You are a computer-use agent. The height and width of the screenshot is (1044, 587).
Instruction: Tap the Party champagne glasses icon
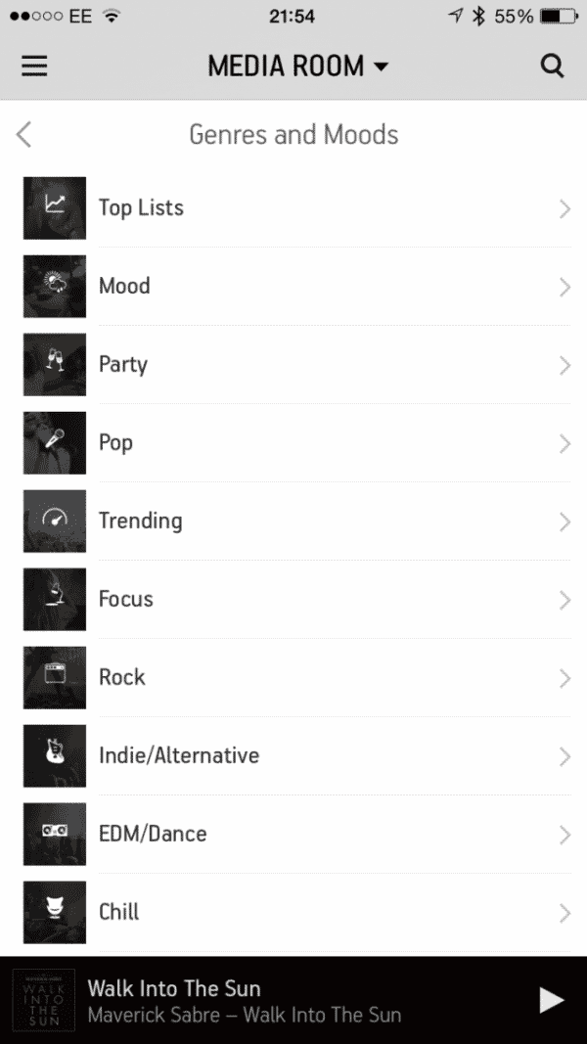(54, 364)
